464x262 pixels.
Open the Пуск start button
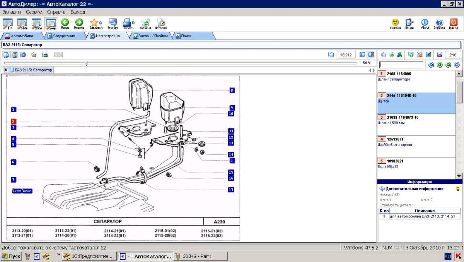click(11, 256)
